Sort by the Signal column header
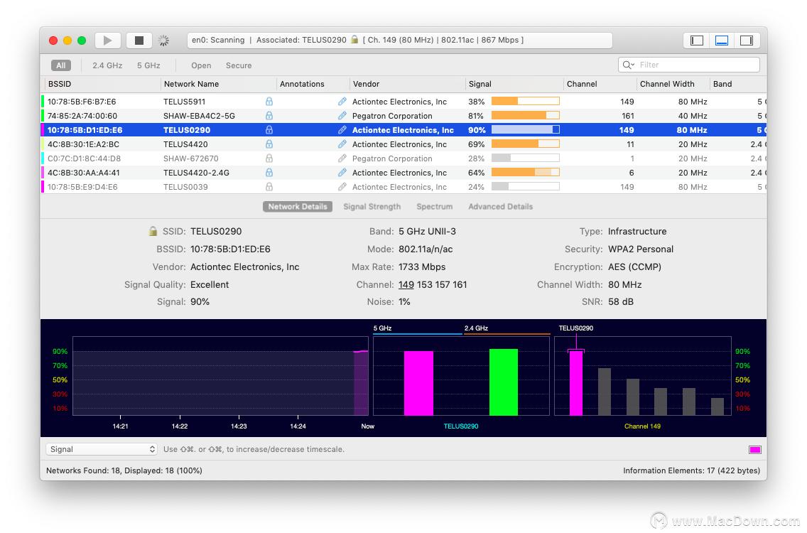This screenshot has height=533, width=807. (x=514, y=84)
